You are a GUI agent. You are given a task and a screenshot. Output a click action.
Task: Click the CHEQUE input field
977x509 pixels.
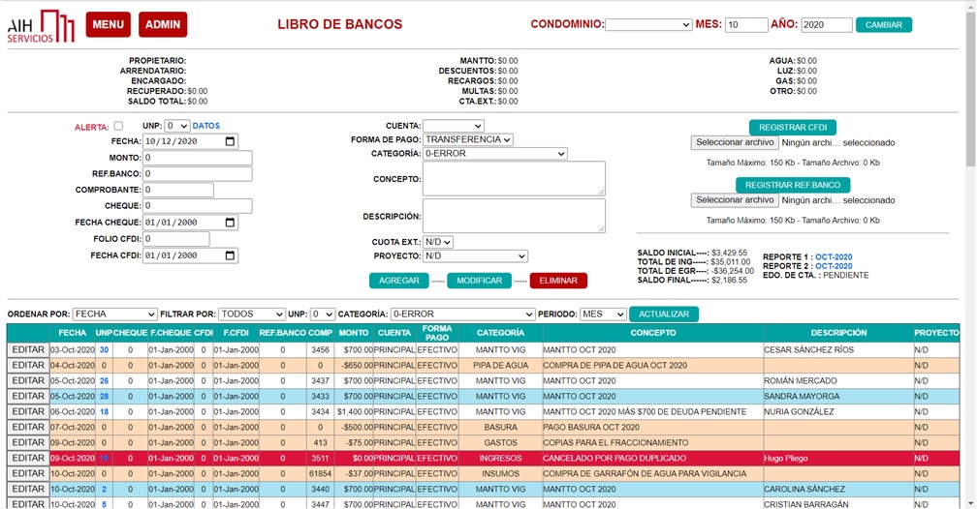198,206
